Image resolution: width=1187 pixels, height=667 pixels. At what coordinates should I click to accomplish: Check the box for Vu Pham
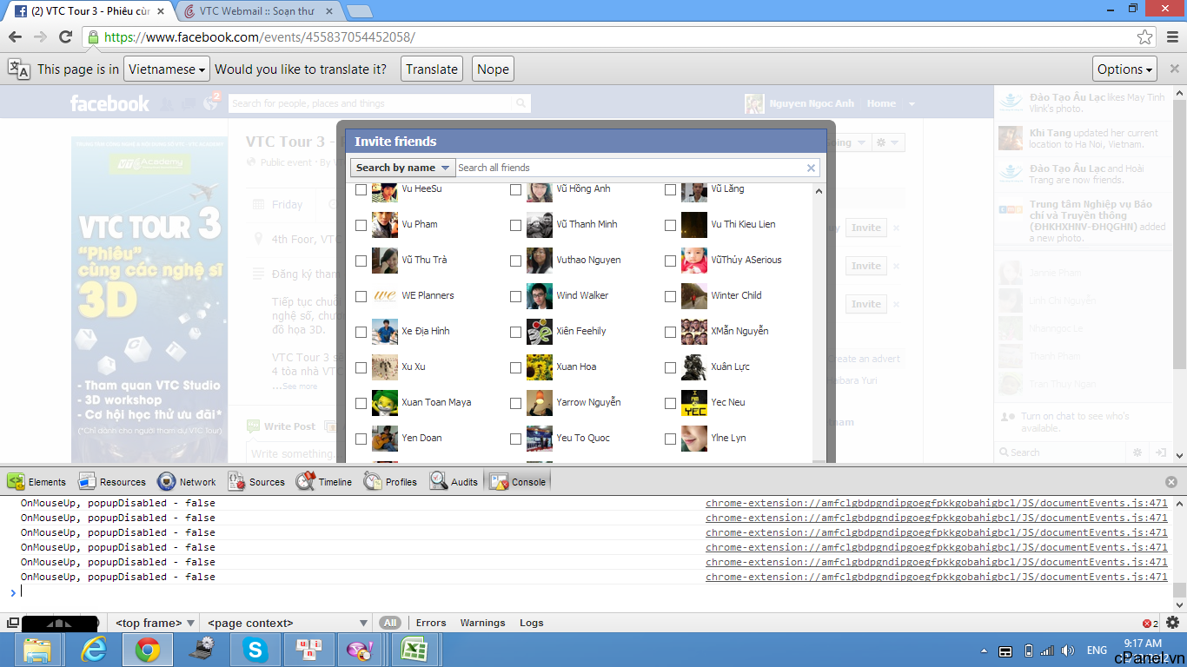(x=361, y=225)
